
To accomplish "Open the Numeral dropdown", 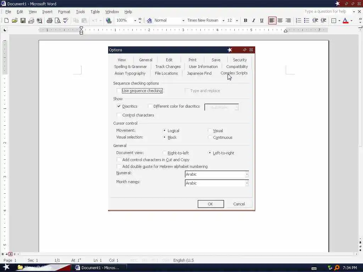I will [x=247, y=174].
